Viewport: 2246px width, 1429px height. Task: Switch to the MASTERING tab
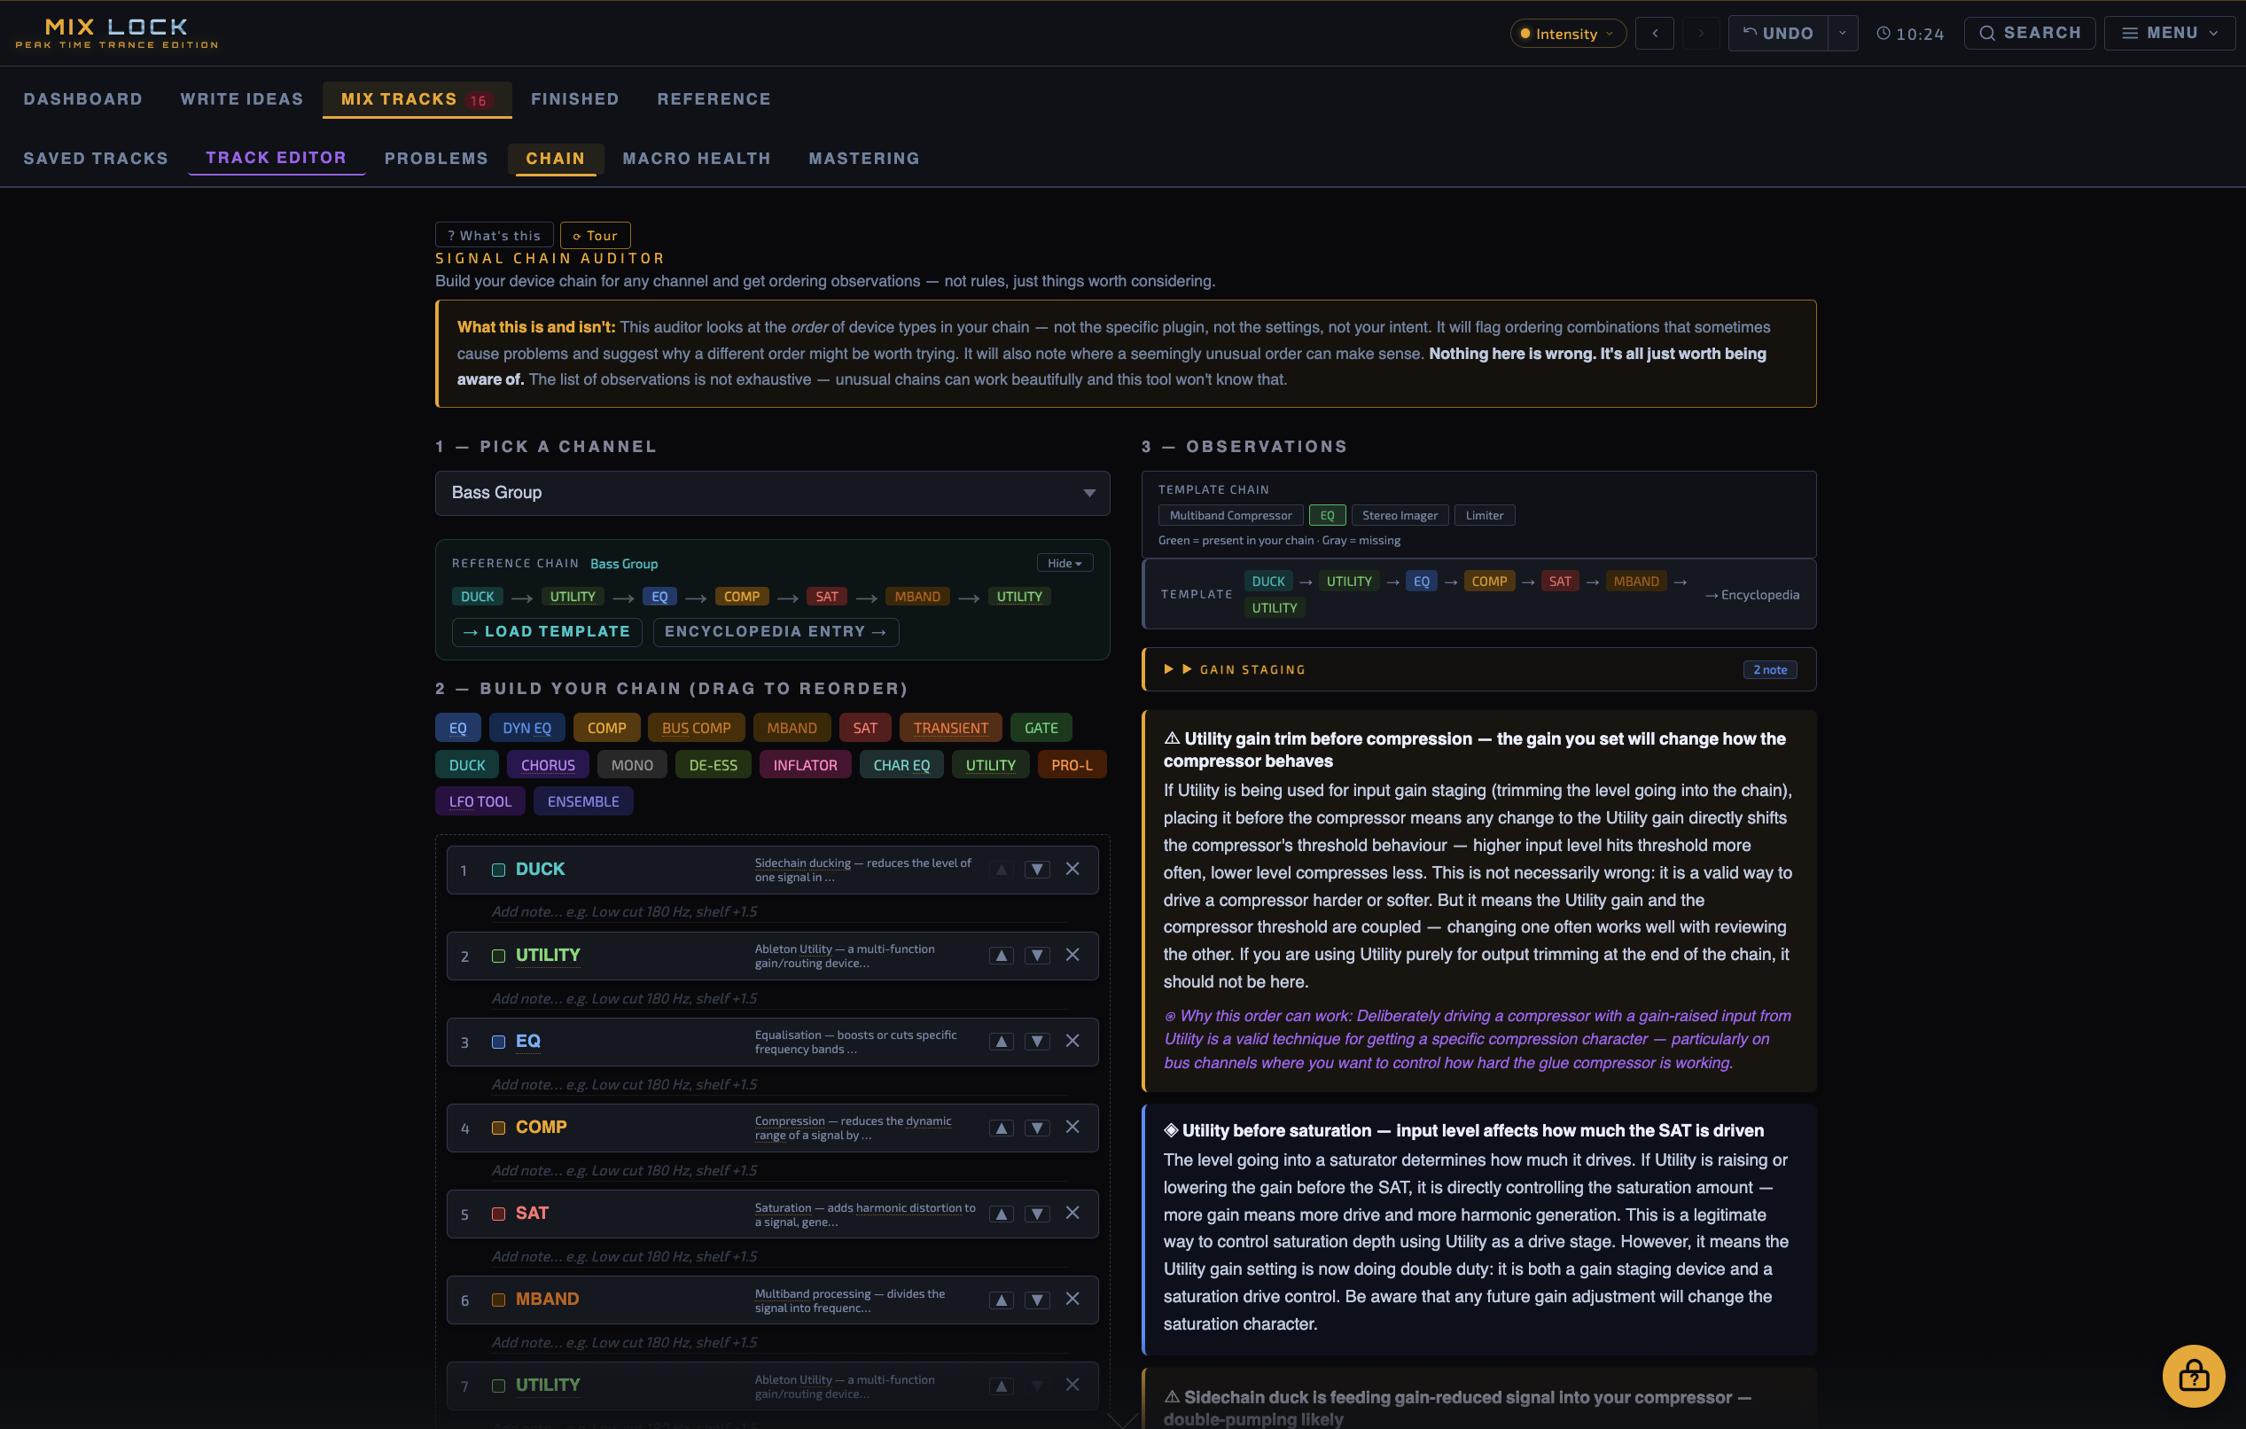tap(863, 158)
